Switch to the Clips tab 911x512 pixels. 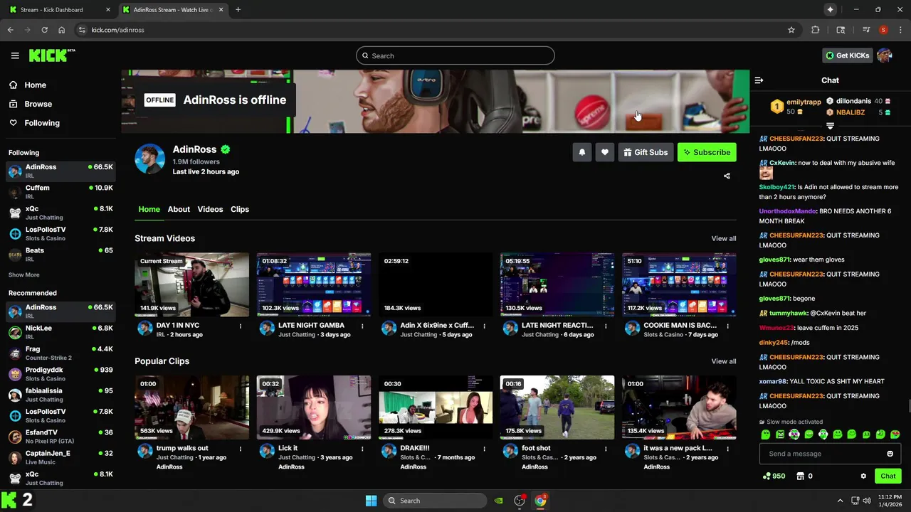(240, 209)
